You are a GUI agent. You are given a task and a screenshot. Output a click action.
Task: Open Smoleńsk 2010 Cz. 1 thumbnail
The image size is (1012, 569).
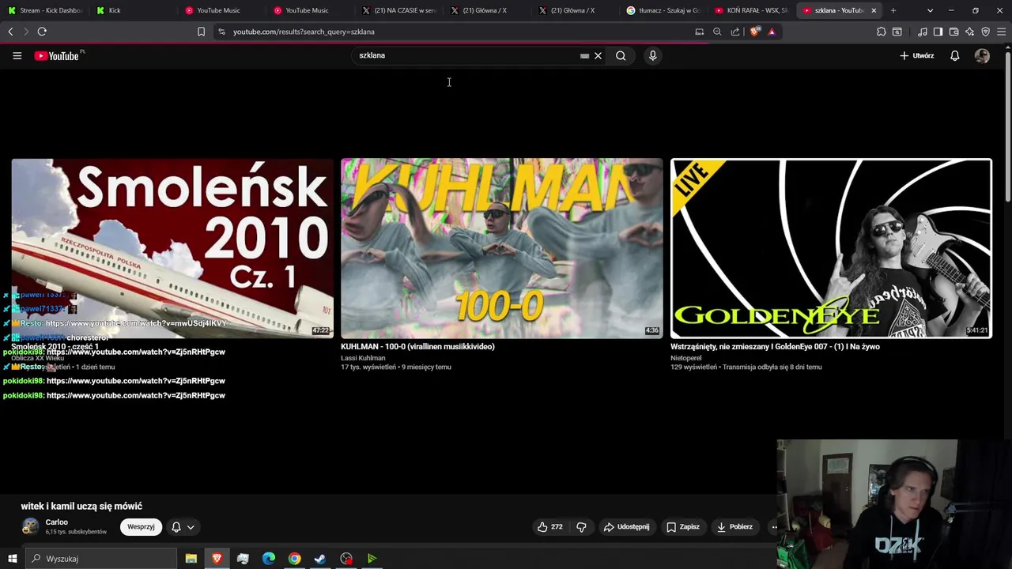172,248
